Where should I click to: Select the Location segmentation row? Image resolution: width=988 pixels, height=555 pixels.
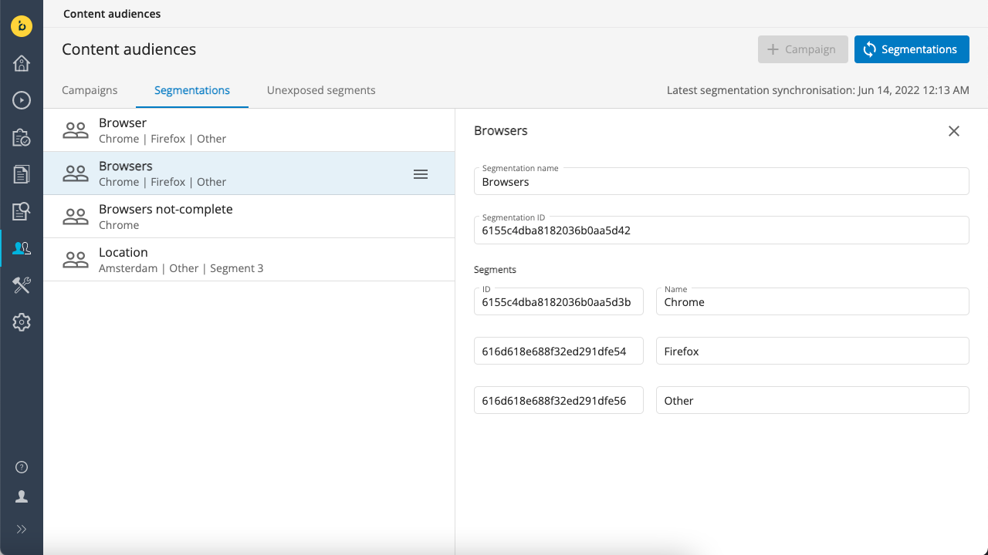[x=249, y=260]
